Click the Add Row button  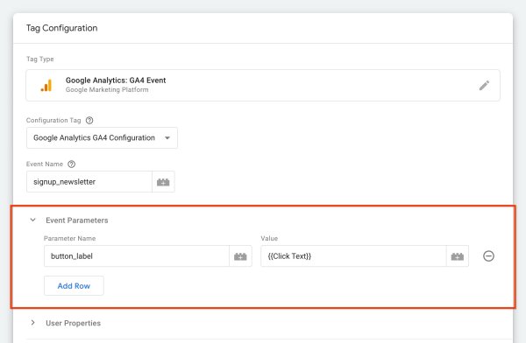tap(74, 286)
